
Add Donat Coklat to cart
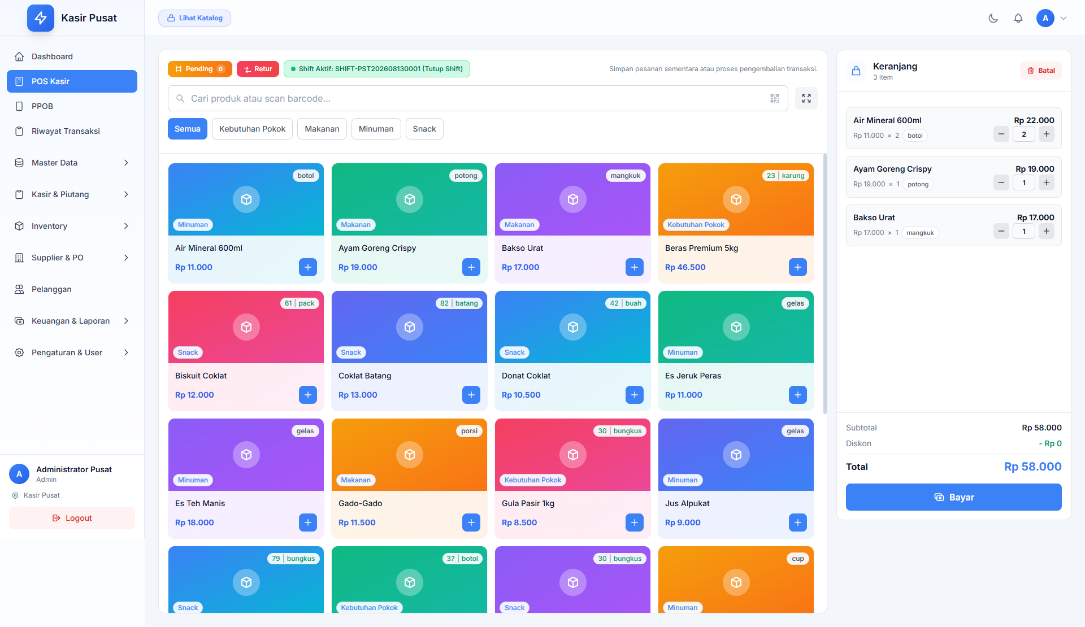[635, 395]
